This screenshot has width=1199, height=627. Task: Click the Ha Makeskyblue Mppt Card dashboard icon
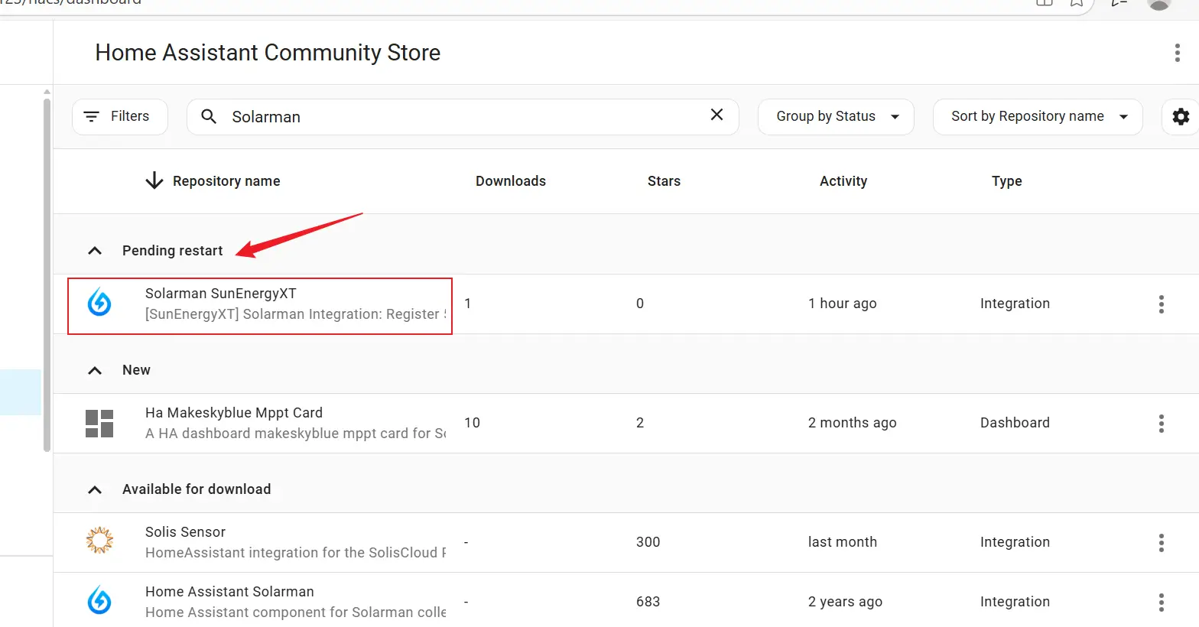point(99,423)
